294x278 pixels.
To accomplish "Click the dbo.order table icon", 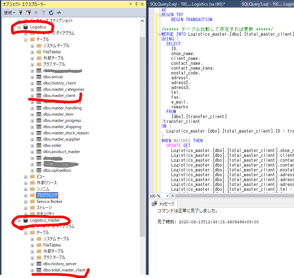I will coord(39,145).
